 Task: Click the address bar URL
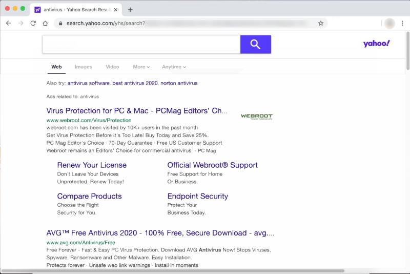tap(106, 23)
